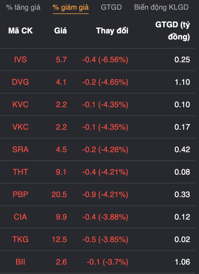199x274 pixels.
Task: Open the IVS stock ticker
Action: coord(20,59)
